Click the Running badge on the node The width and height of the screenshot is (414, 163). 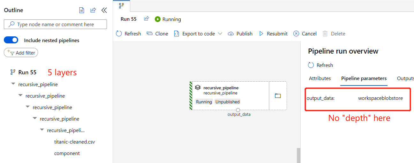pos(204,102)
